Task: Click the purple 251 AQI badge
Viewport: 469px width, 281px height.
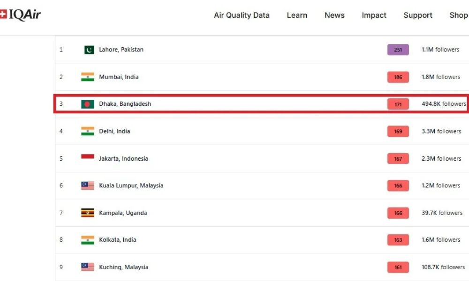Action: pyautogui.click(x=398, y=50)
